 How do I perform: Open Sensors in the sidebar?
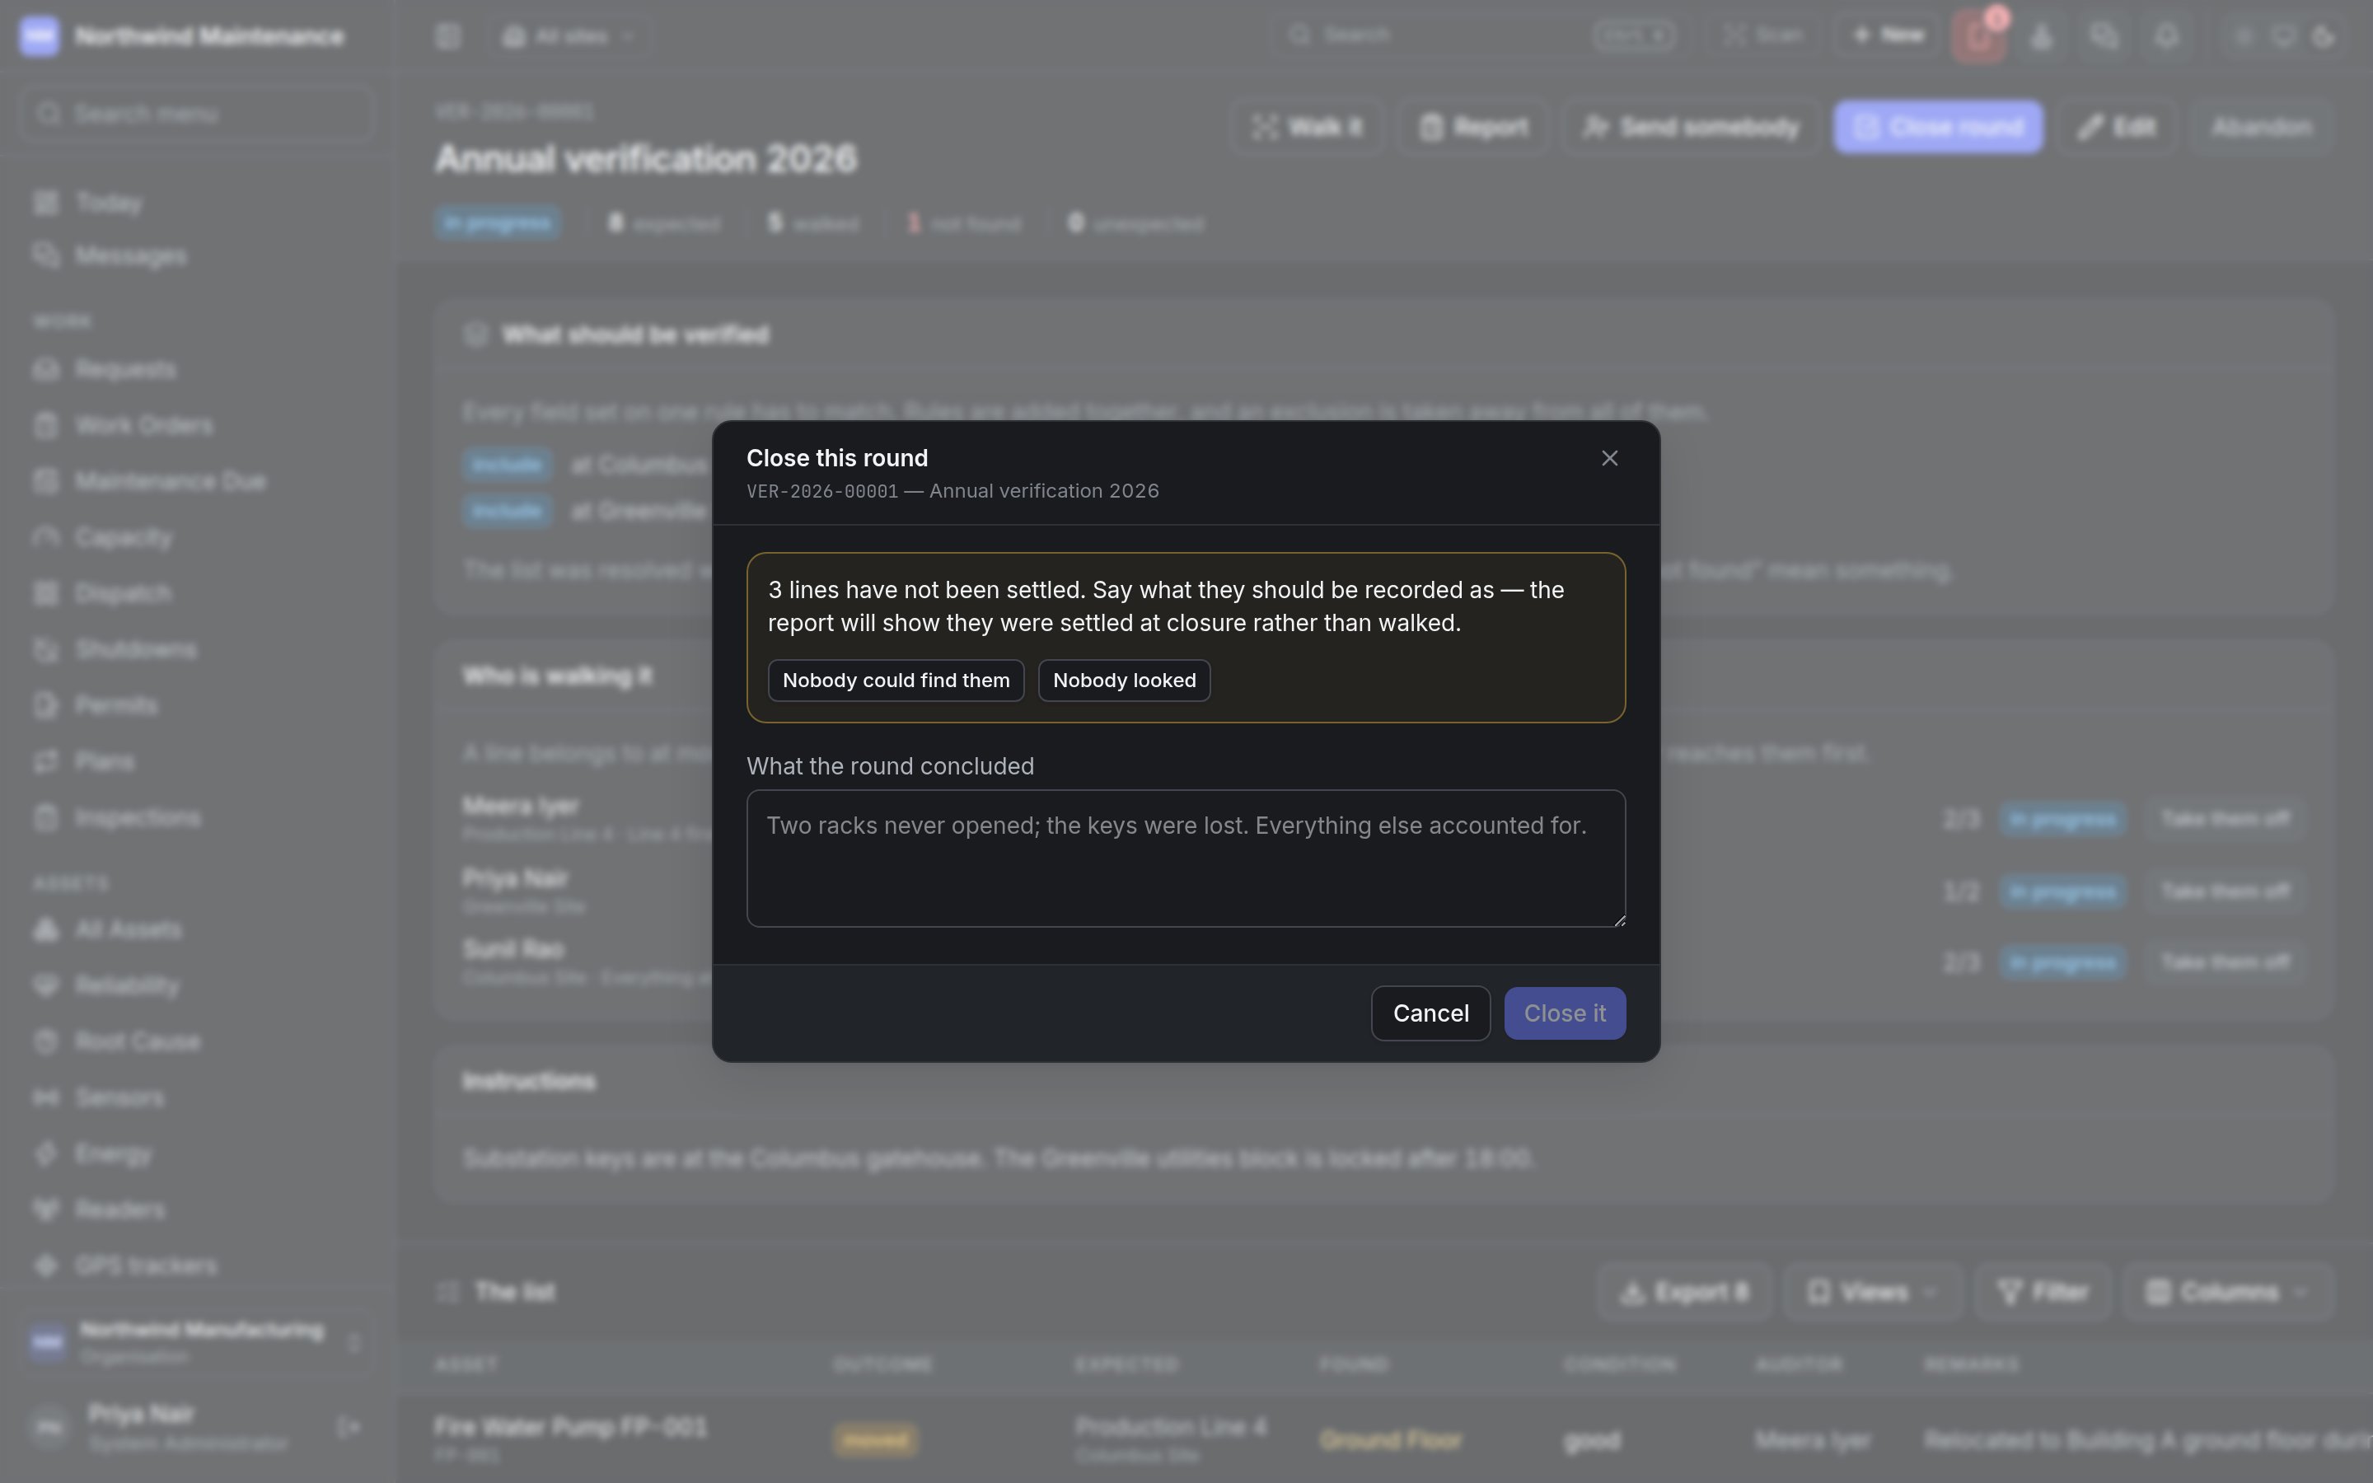point(196,1097)
